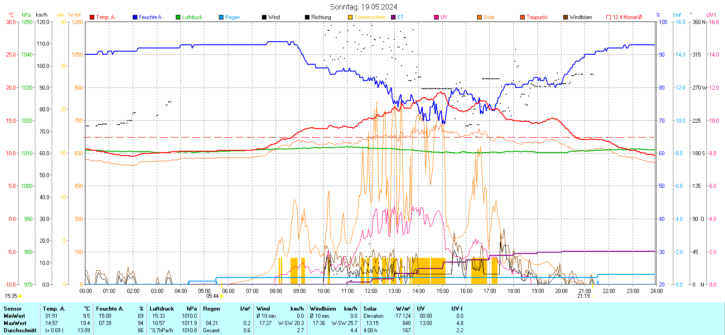Click the Wind legend label
The image size is (725, 335).
click(274, 17)
